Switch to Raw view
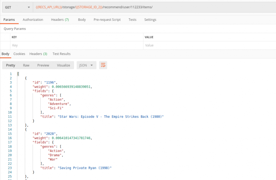 [26, 65]
